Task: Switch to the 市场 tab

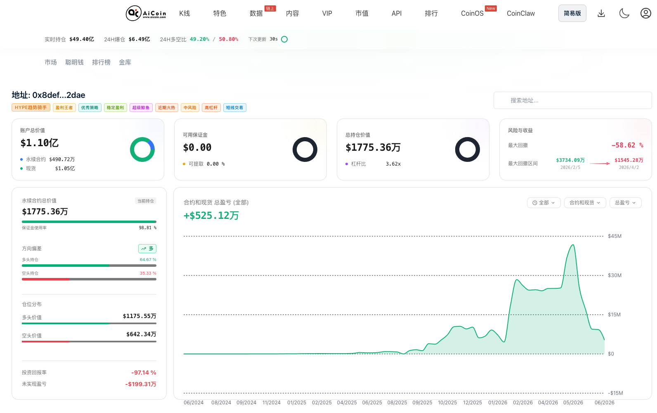Action: [51, 62]
